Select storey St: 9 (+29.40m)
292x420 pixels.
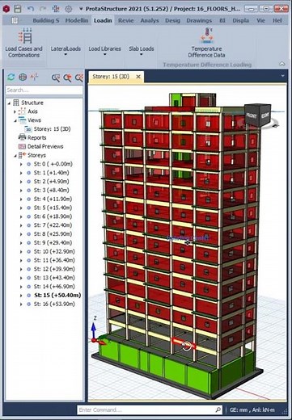(53, 243)
